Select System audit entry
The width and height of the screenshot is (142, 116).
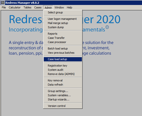tap(63, 70)
